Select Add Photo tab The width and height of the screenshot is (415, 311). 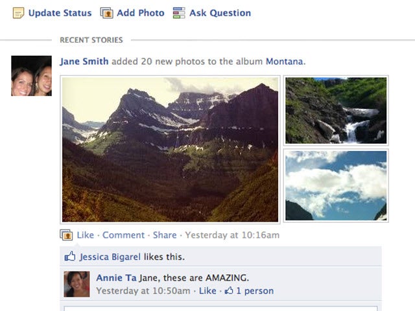pos(140,12)
